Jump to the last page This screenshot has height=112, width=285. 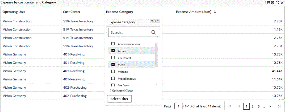click(x=279, y=106)
